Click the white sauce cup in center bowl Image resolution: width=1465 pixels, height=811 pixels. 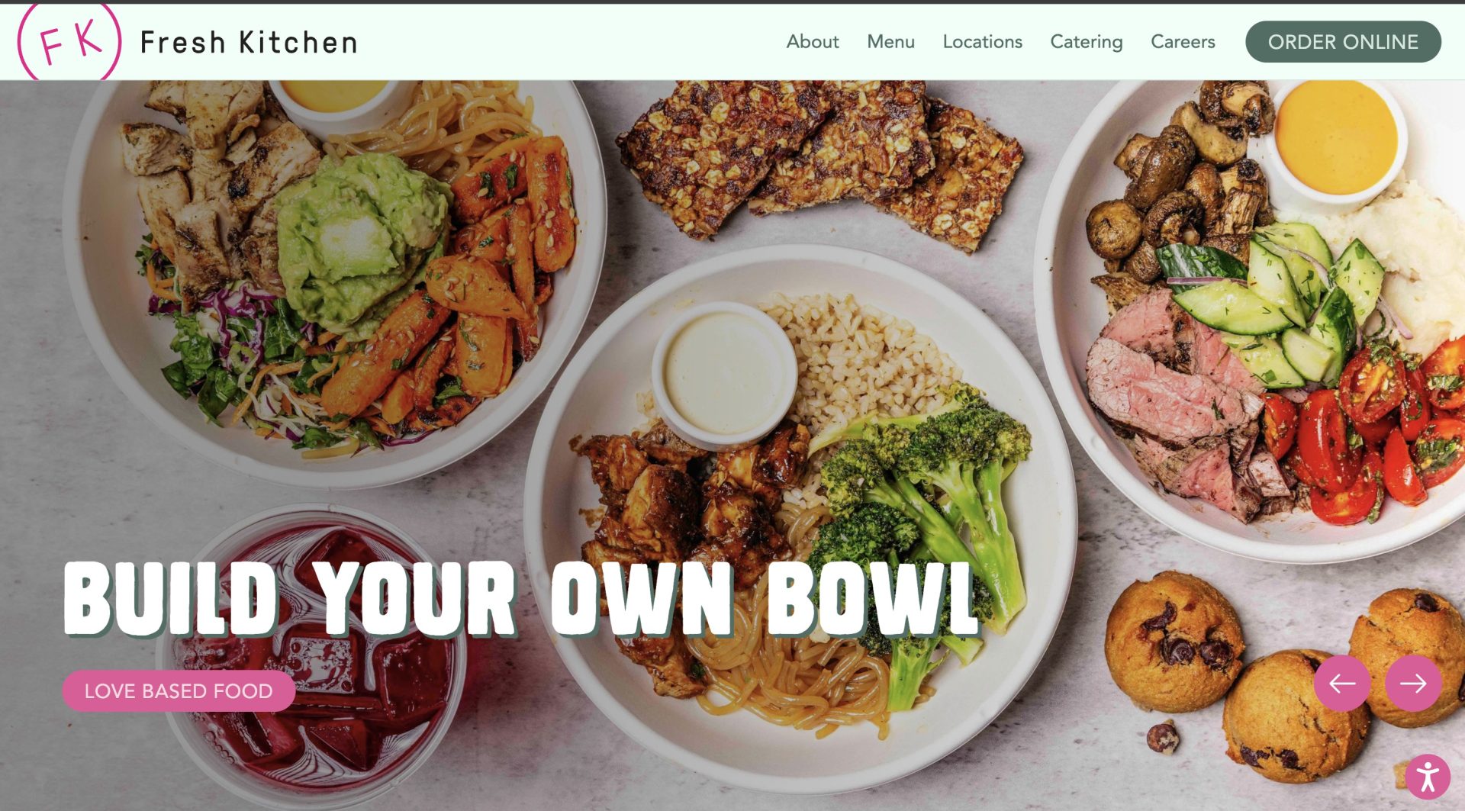tap(725, 374)
